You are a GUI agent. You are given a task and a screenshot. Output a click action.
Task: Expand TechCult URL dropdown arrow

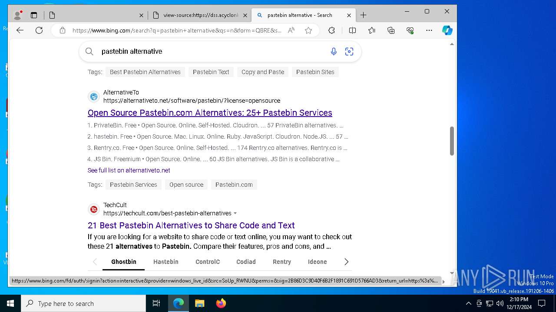235,213
